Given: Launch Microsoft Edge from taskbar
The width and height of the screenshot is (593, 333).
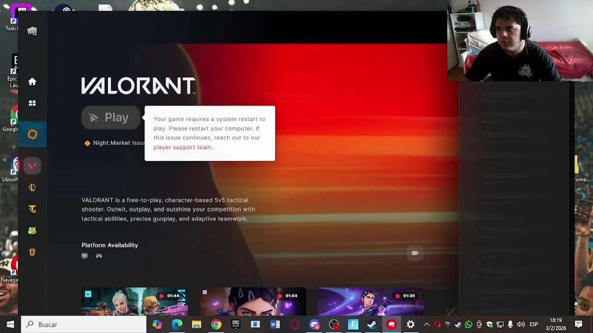Looking at the screenshot, I should (177, 324).
